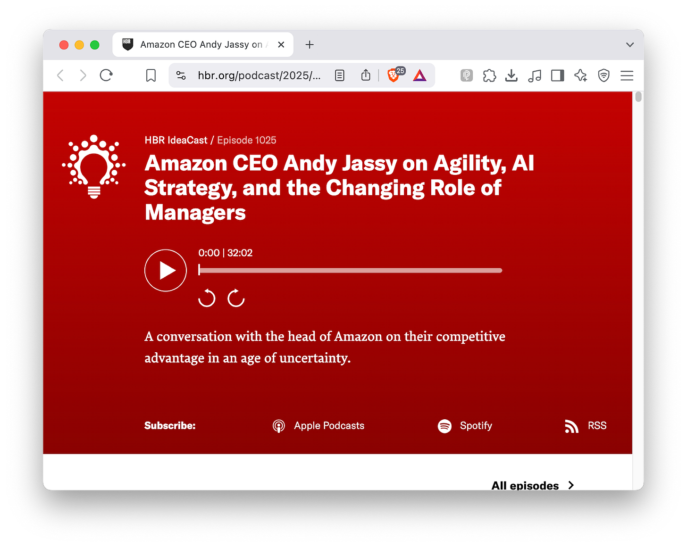
Task: Open the media playlist music note icon
Action: pos(535,75)
